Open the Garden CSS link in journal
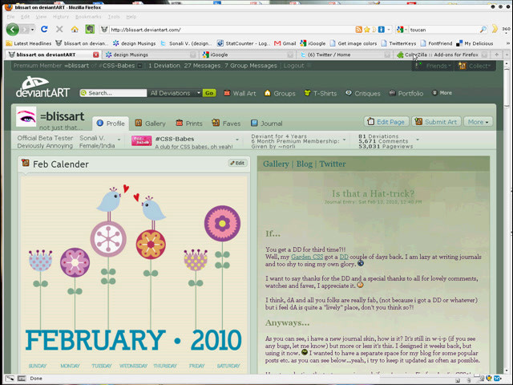 coord(307,257)
